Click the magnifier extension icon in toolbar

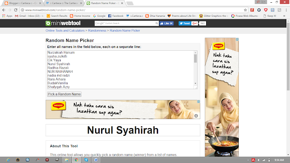279,10
